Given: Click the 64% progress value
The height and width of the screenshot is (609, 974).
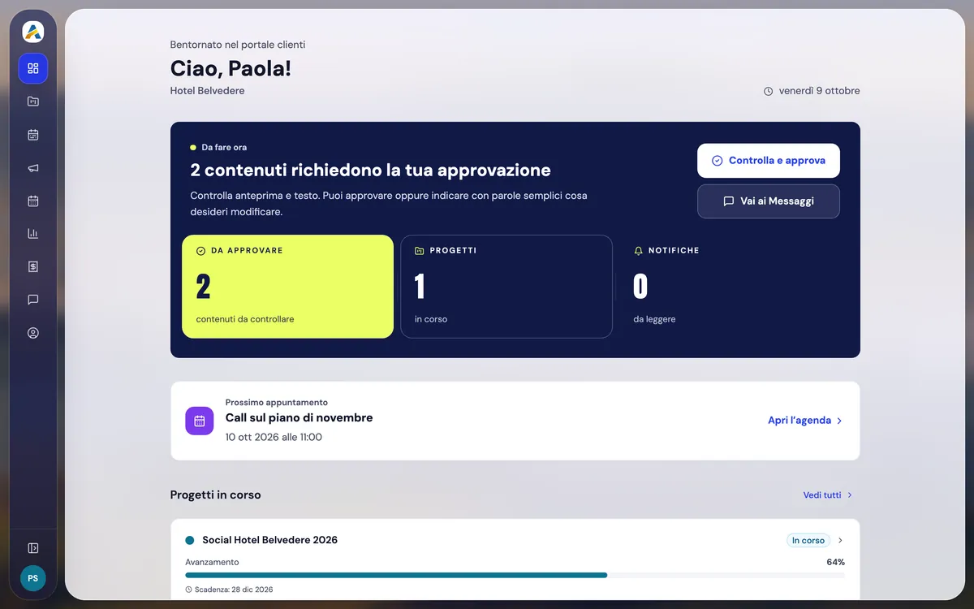Looking at the screenshot, I should [835, 562].
